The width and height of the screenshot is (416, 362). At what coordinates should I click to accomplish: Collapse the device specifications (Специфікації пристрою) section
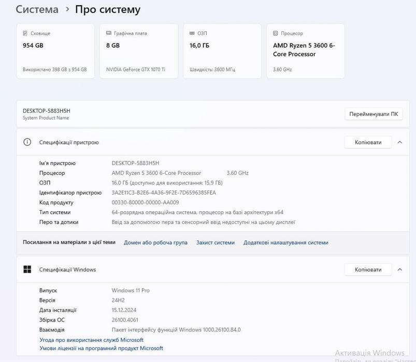(399, 142)
